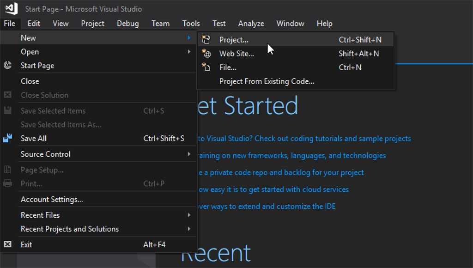Open the Analyze menu
This screenshot has width=473, height=268.
[x=251, y=23]
